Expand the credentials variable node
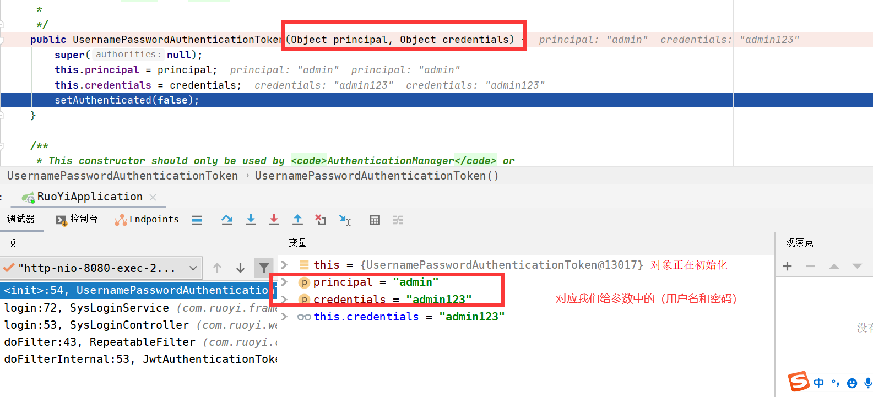 (285, 300)
